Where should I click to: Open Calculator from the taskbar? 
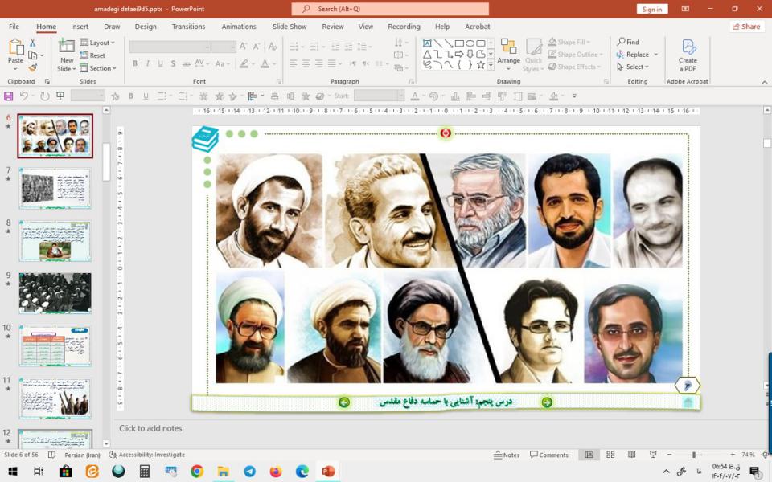[144, 472]
